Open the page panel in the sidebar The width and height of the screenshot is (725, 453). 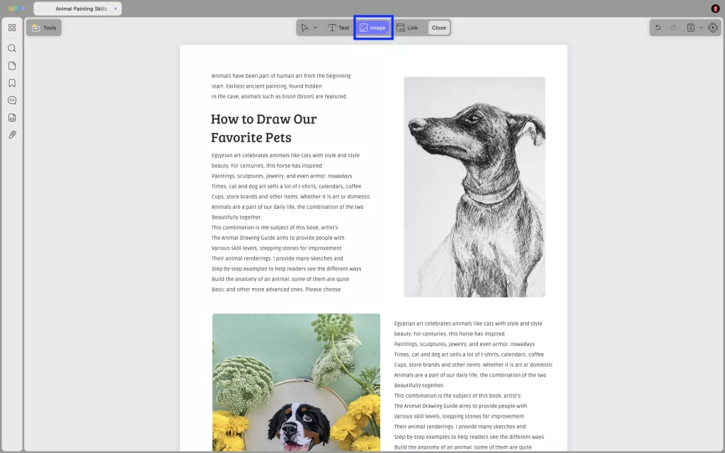[x=12, y=66]
